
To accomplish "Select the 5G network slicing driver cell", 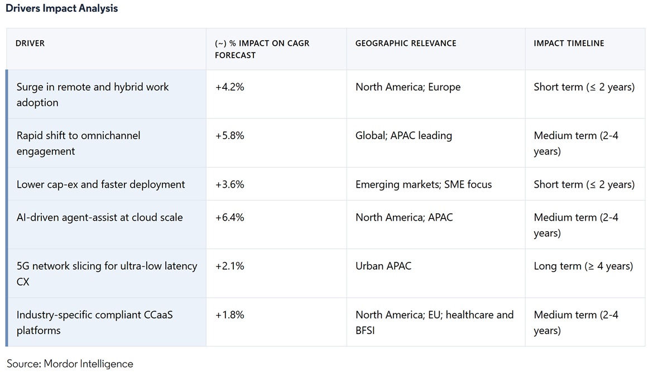I will point(107,274).
